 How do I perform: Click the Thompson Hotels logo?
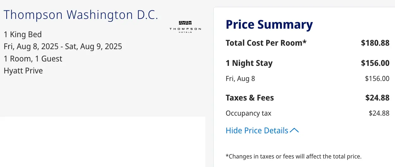pos(185,27)
